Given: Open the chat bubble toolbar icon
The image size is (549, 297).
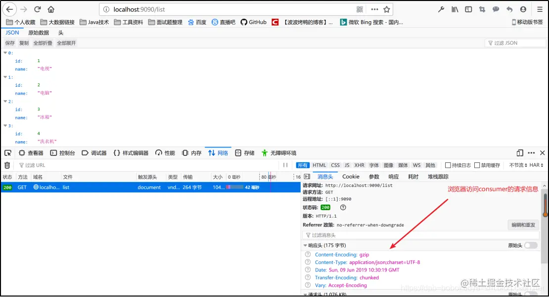Looking at the screenshot, I should tap(496, 9).
